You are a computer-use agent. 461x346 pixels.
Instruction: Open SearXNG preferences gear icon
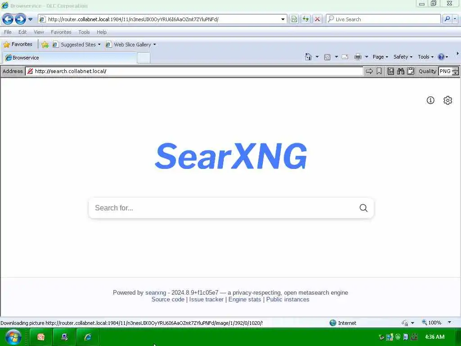point(448,100)
